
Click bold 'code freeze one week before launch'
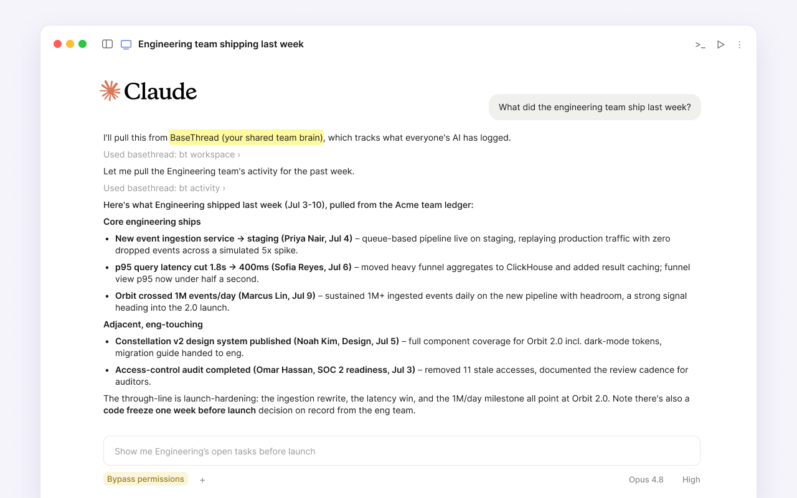pos(180,410)
